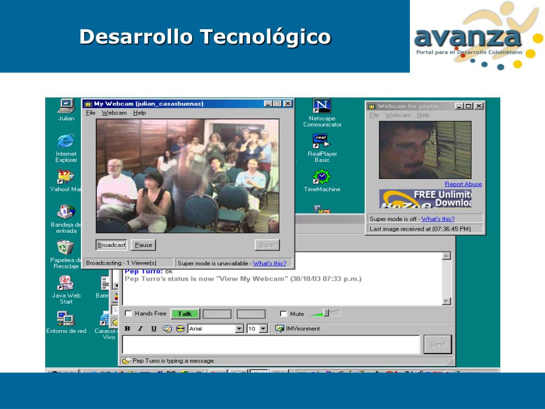
Task: Check the Mute checkbox
Action: [283, 314]
